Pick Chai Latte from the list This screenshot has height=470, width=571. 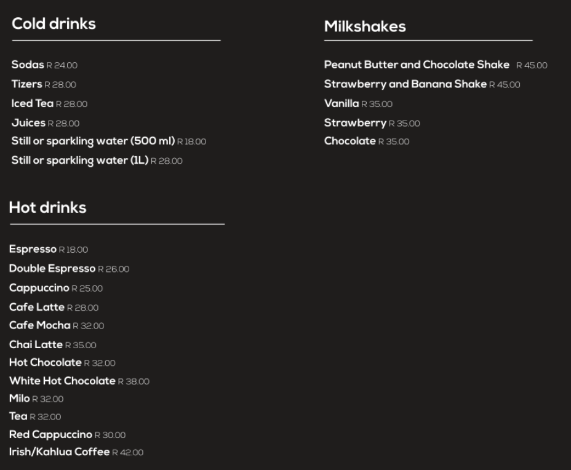pos(36,345)
